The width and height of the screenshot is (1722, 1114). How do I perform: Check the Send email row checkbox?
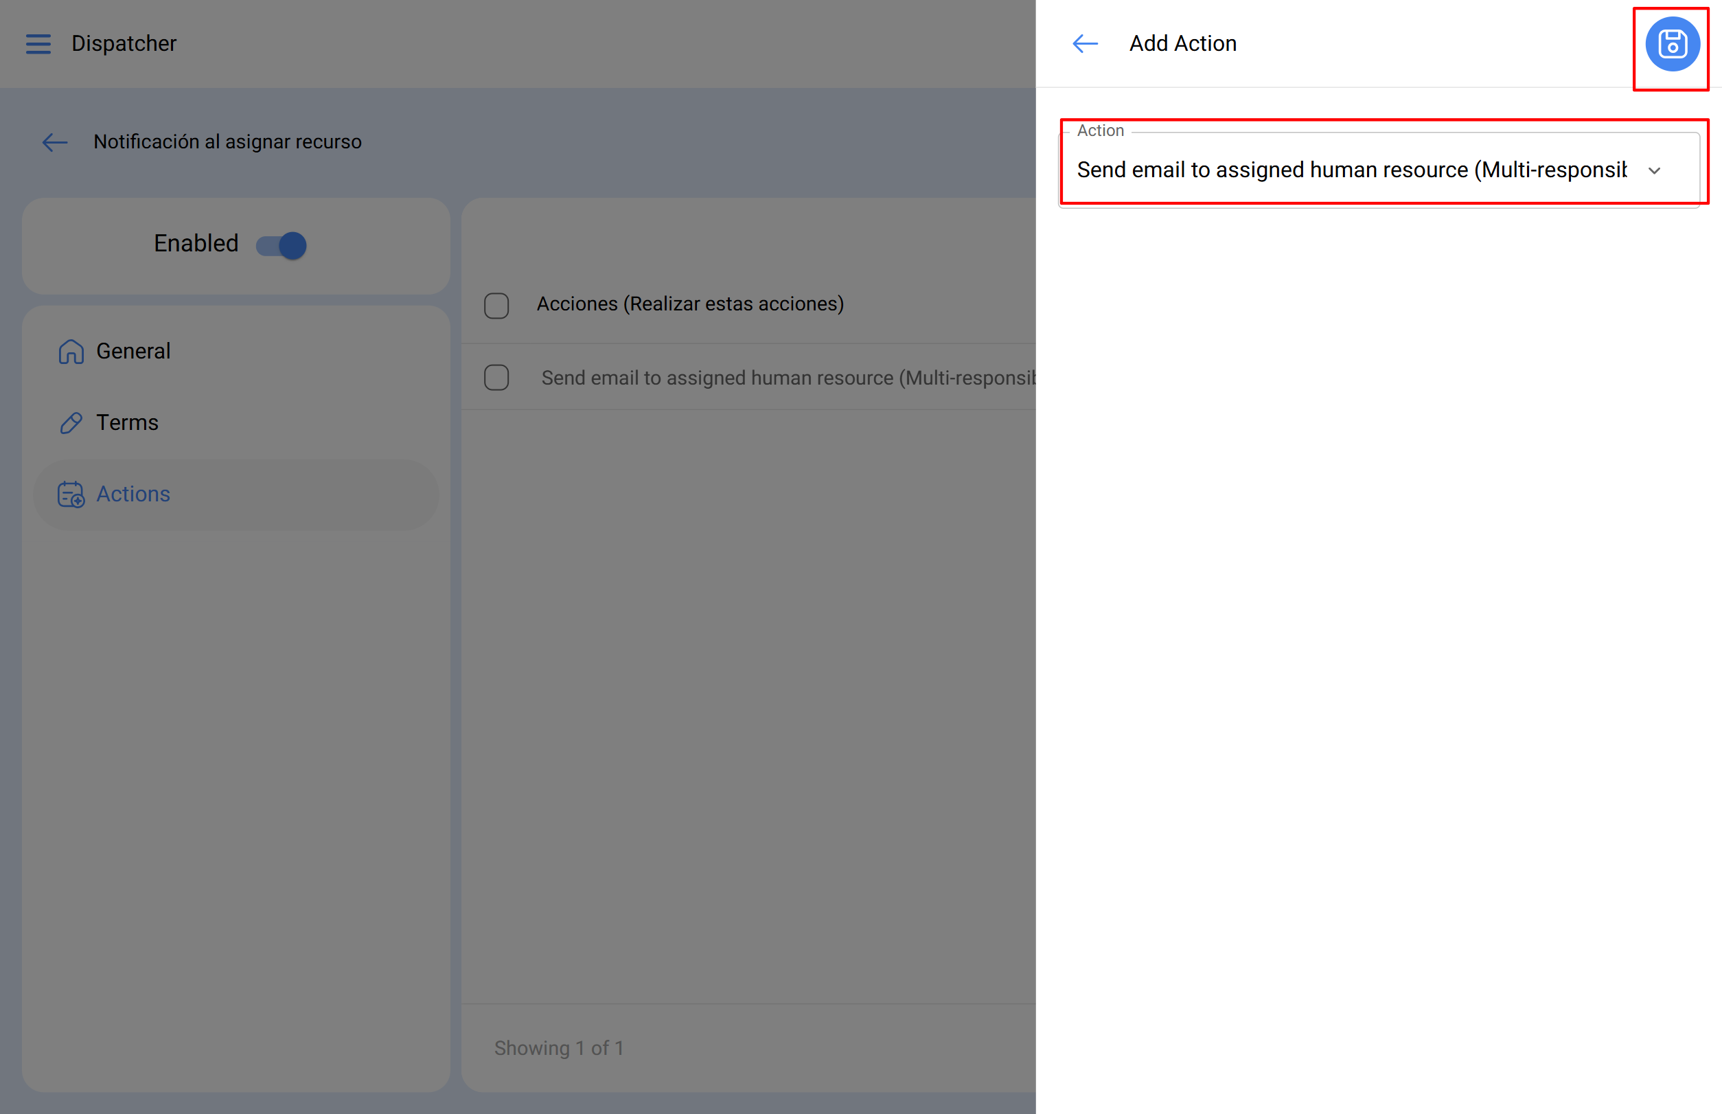[496, 378]
